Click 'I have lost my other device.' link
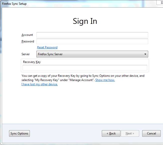 [x=40, y=84]
